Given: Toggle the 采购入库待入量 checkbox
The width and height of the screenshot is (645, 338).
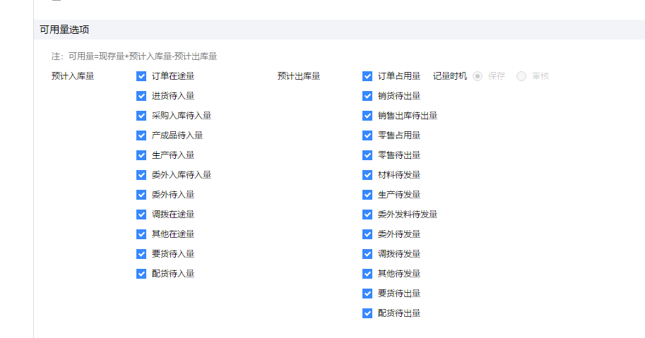Looking at the screenshot, I should tap(141, 116).
